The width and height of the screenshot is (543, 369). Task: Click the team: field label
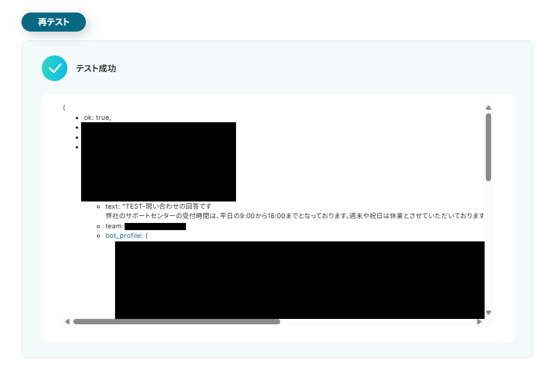point(114,226)
